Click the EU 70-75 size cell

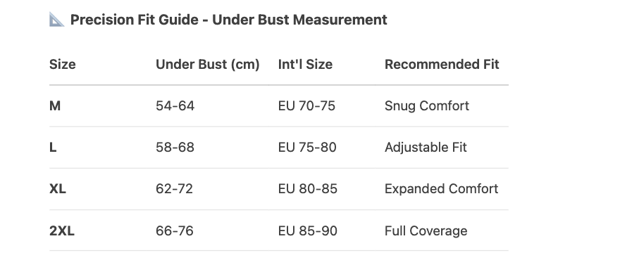click(x=307, y=105)
